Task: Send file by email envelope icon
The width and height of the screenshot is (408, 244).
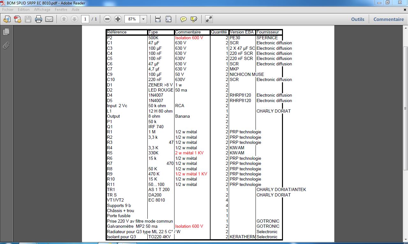Action: (x=49, y=19)
